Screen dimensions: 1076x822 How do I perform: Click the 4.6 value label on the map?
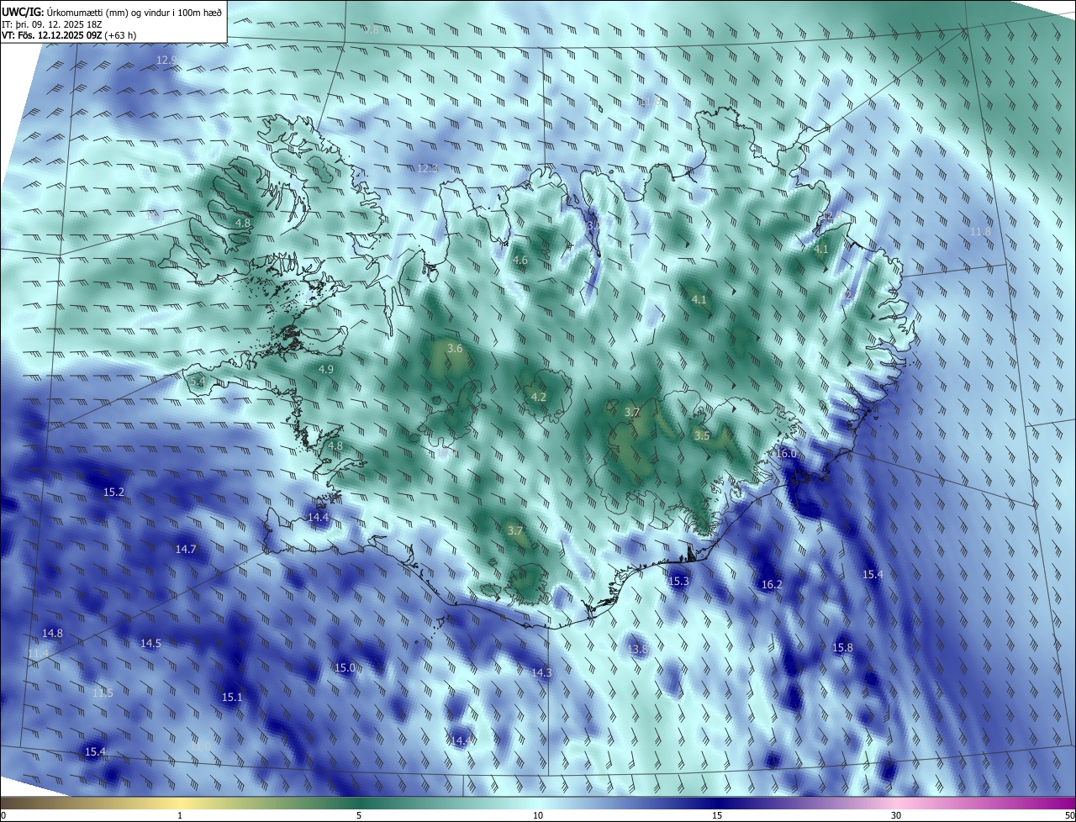coord(520,261)
